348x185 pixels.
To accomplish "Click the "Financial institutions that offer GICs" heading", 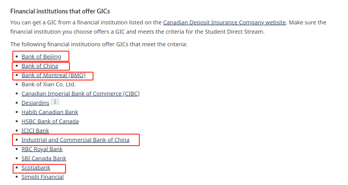I will click(60, 11).
